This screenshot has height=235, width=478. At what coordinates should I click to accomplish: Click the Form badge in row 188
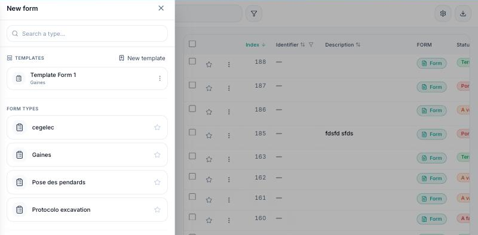click(431, 63)
